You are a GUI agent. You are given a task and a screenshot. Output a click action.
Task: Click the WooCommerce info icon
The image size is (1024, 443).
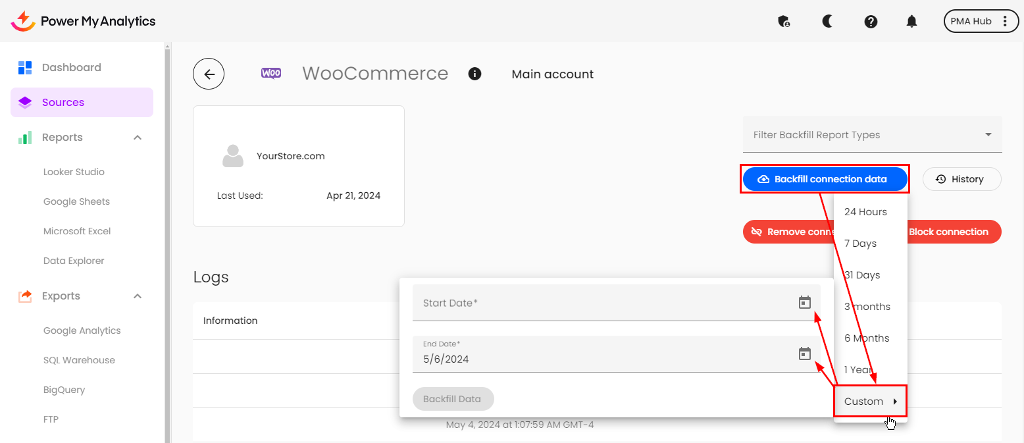click(474, 74)
